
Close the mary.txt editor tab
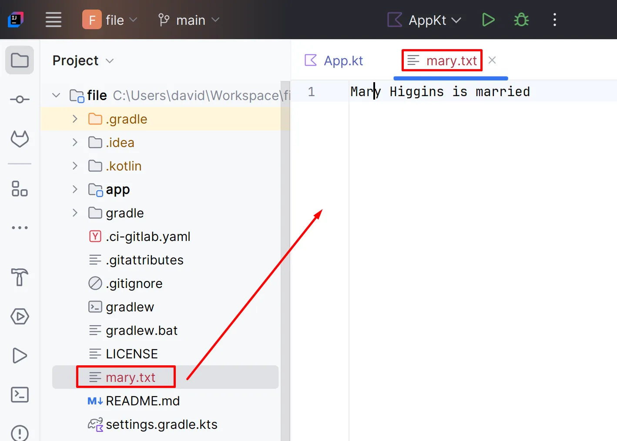492,60
